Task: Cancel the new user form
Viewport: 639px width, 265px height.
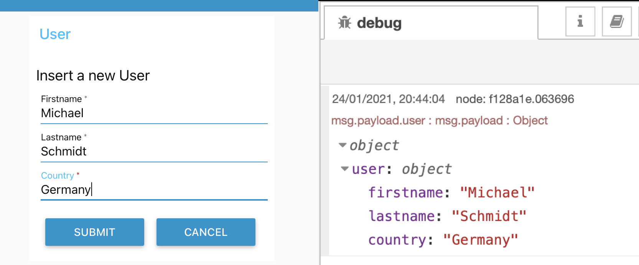Action: [206, 232]
